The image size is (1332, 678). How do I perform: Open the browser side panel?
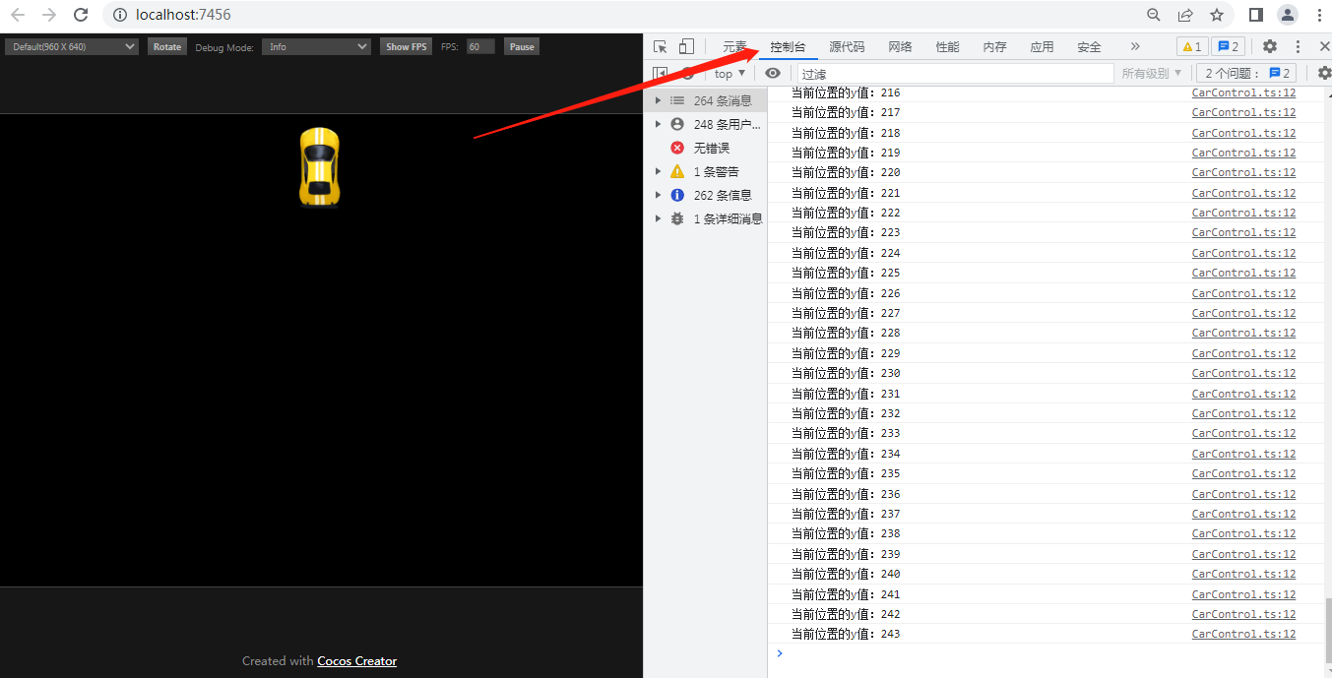[x=1256, y=15]
